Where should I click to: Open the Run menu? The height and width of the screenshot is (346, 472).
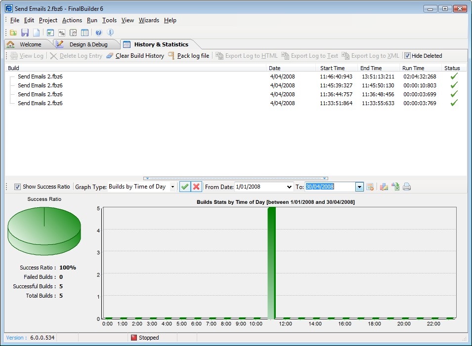point(92,20)
